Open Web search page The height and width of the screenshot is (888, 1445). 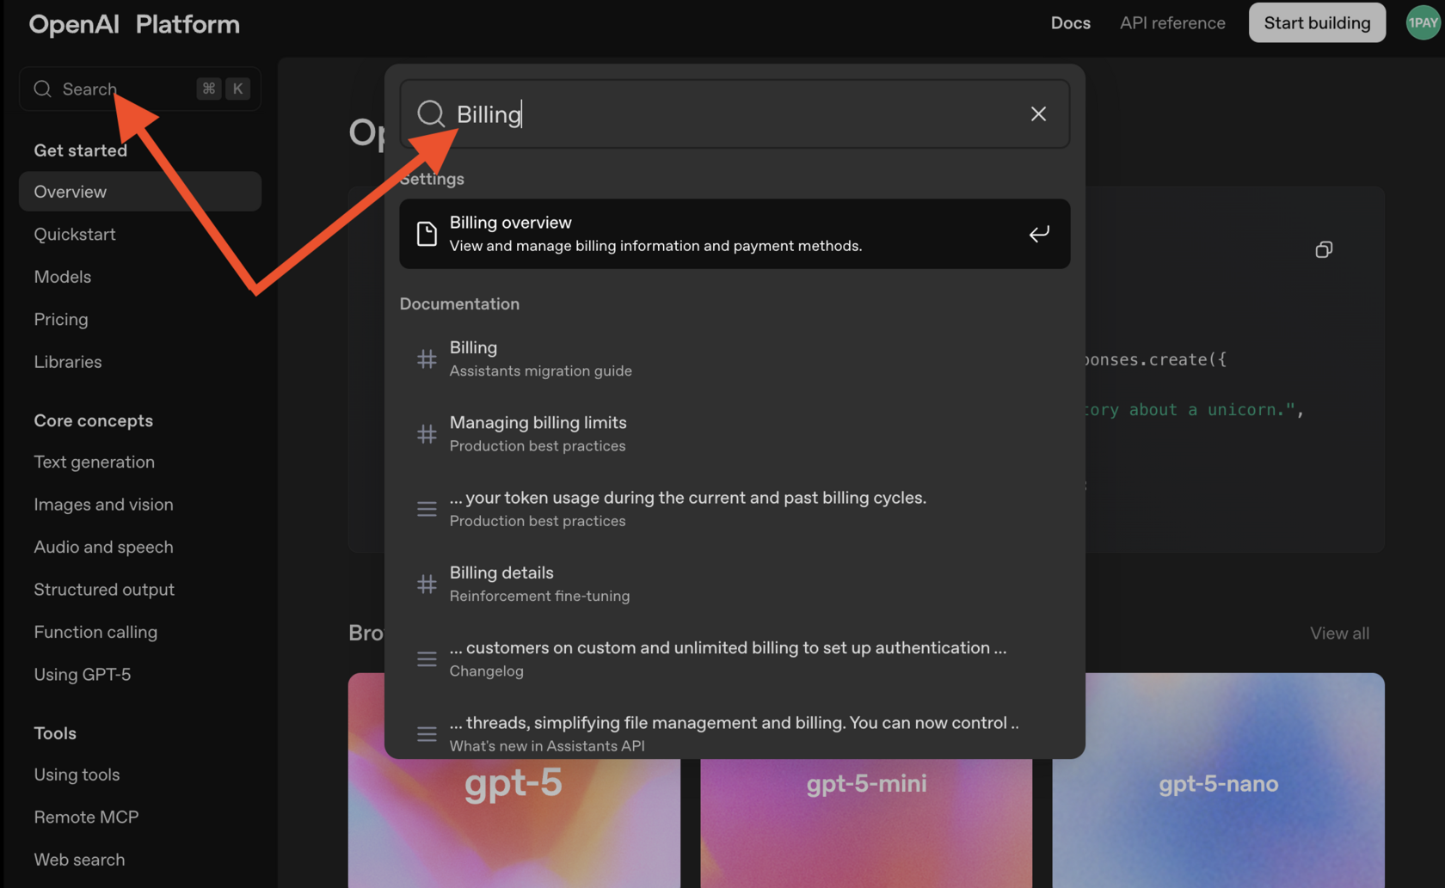click(79, 860)
